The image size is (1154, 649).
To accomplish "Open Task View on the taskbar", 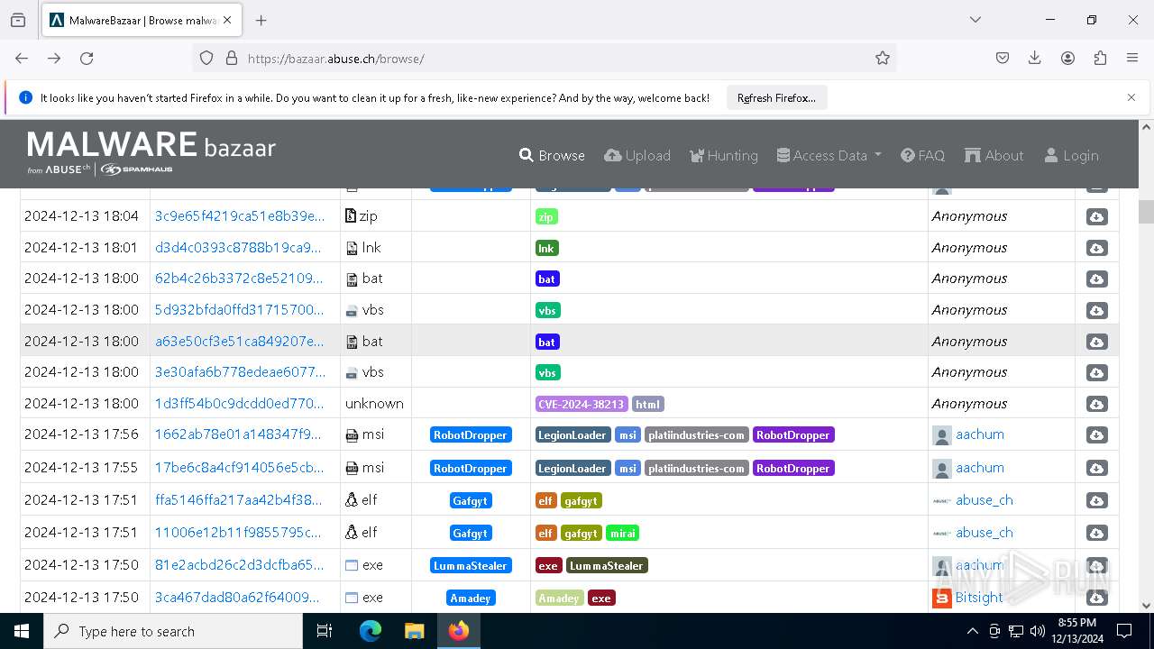I will click(x=325, y=631).
